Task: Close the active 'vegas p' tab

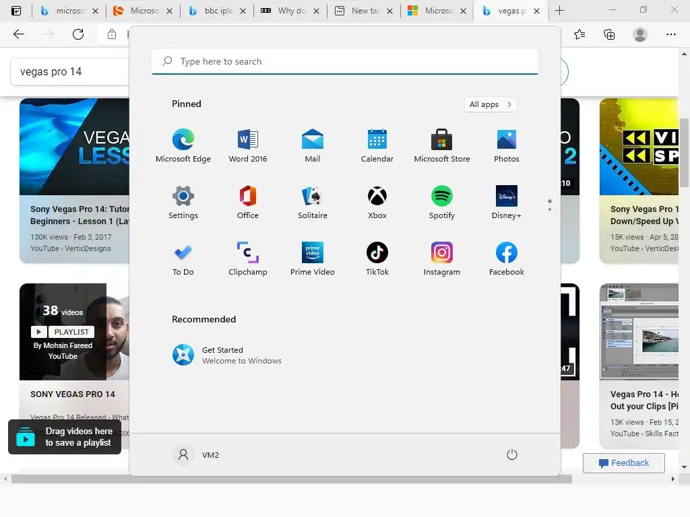Action: point(536,11)
